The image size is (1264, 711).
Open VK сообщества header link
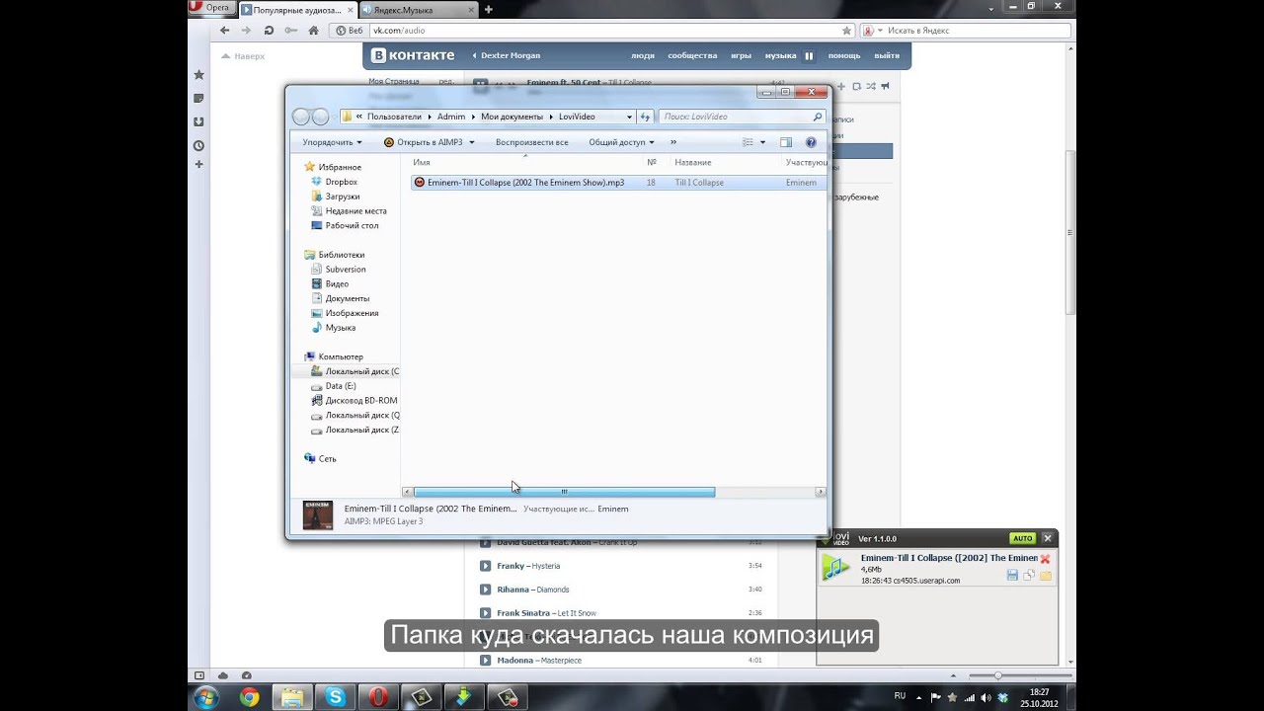(692, 55)
